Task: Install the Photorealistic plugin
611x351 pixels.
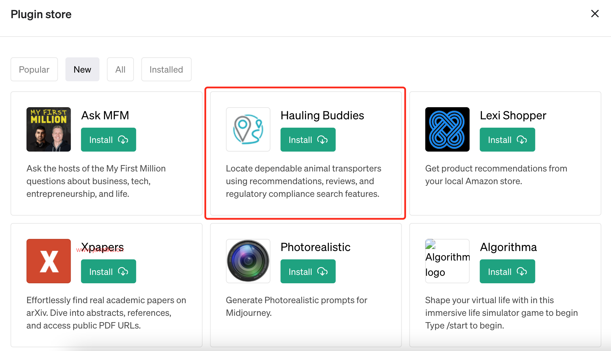Action: tap(308, 271)
